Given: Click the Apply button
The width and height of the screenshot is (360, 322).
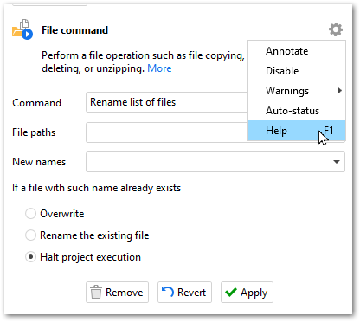Looking at the screenshot, I should [x=247, y=293].
